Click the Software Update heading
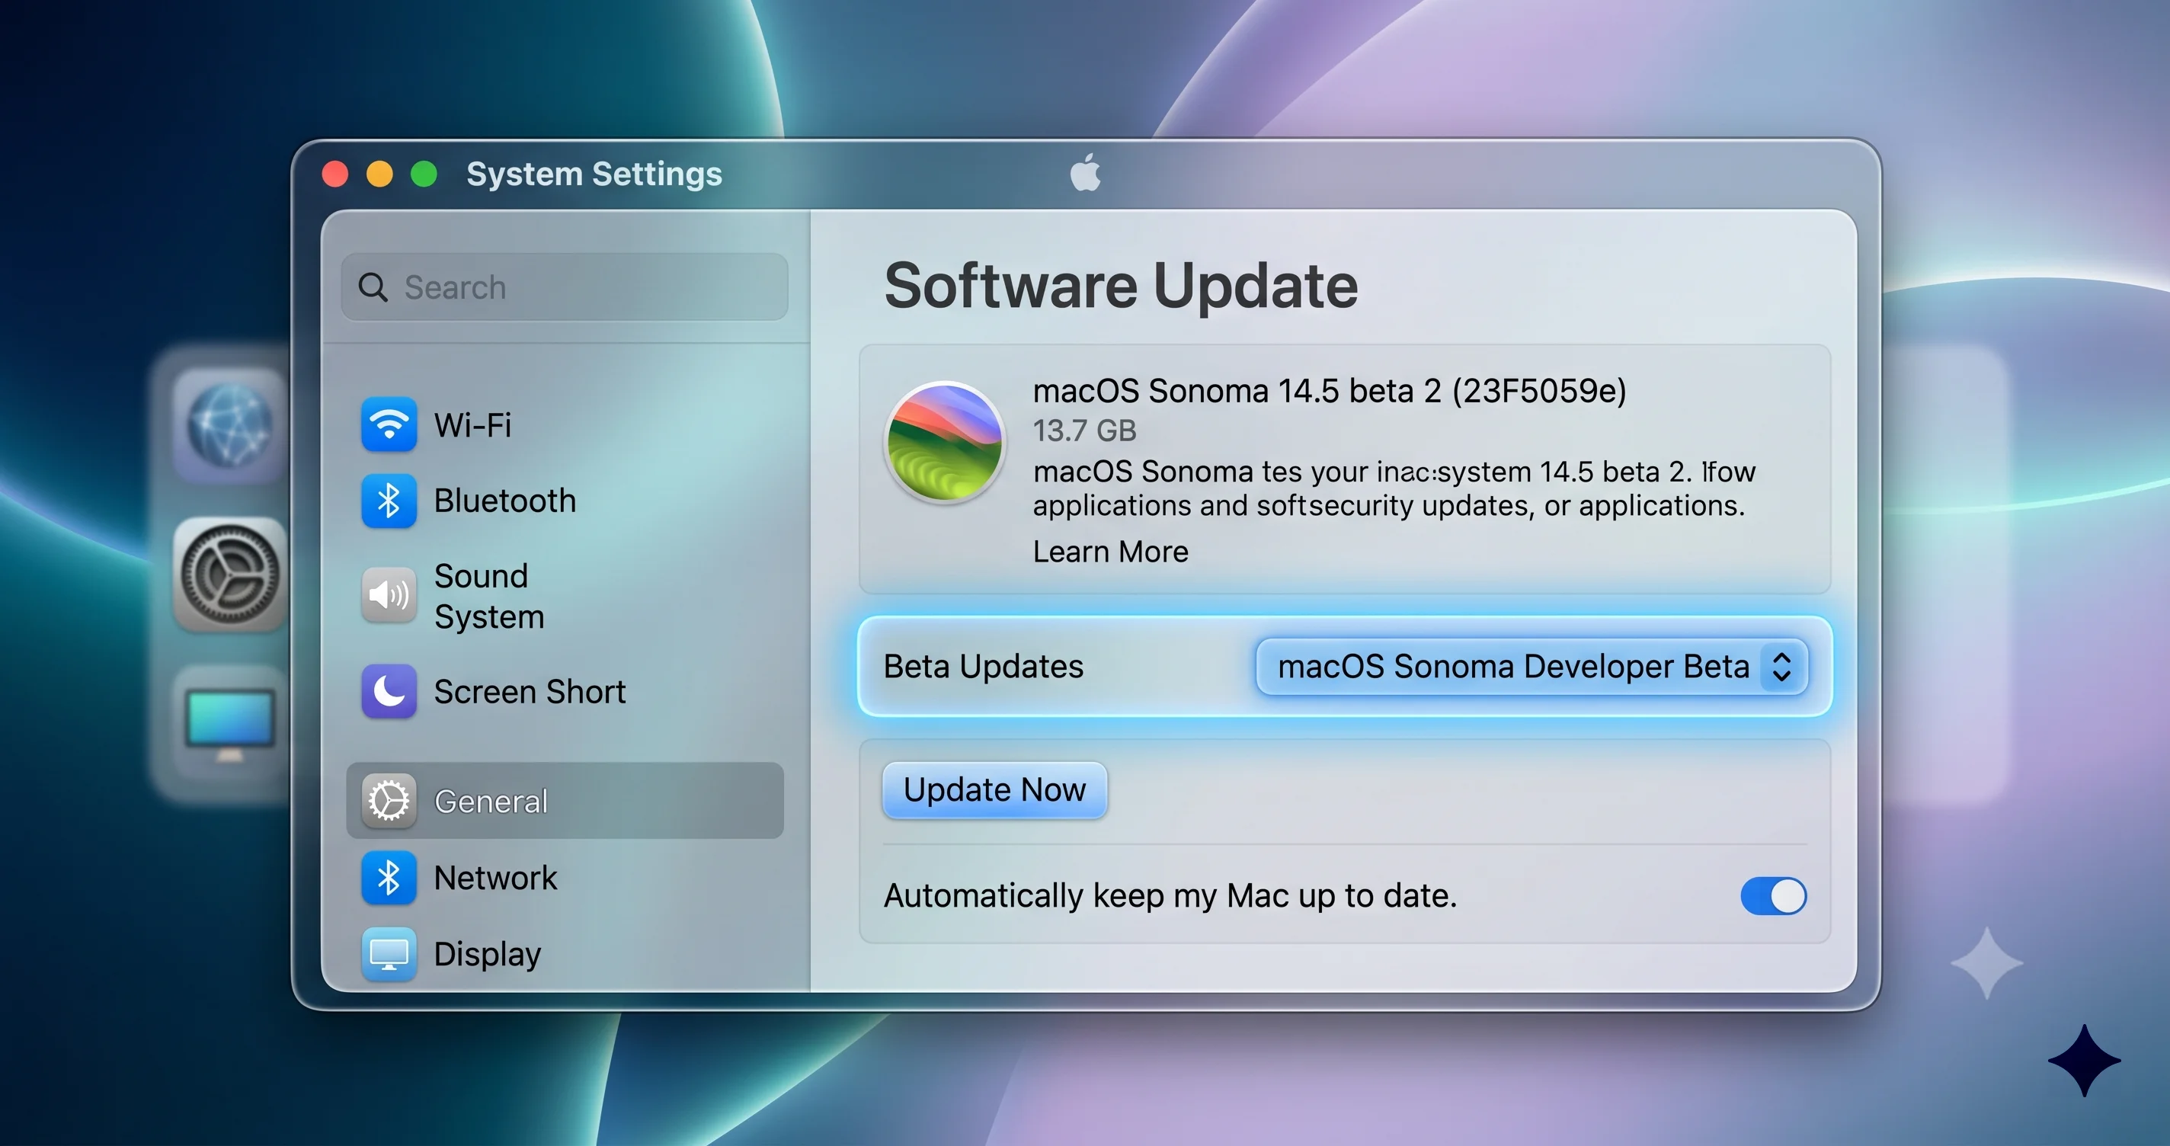 1120,286
